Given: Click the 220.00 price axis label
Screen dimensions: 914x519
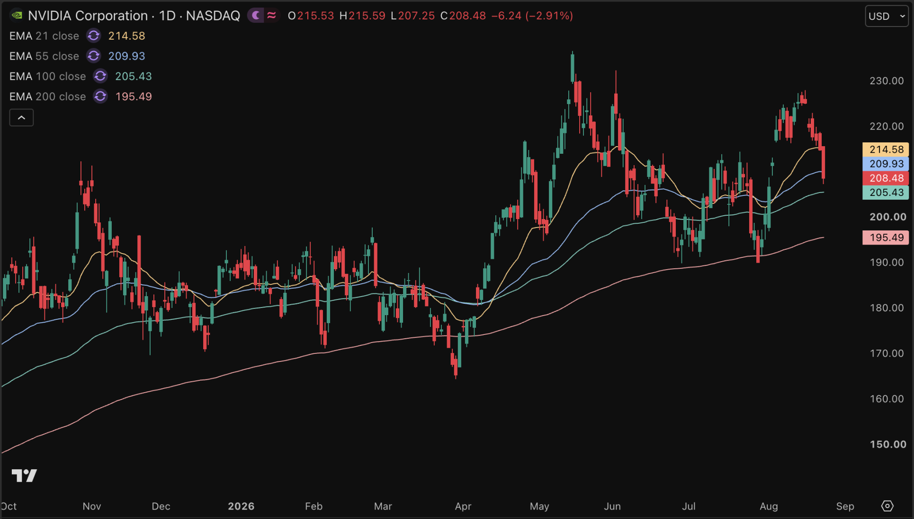Looking at the screenshot, I should tap(887, 126).
